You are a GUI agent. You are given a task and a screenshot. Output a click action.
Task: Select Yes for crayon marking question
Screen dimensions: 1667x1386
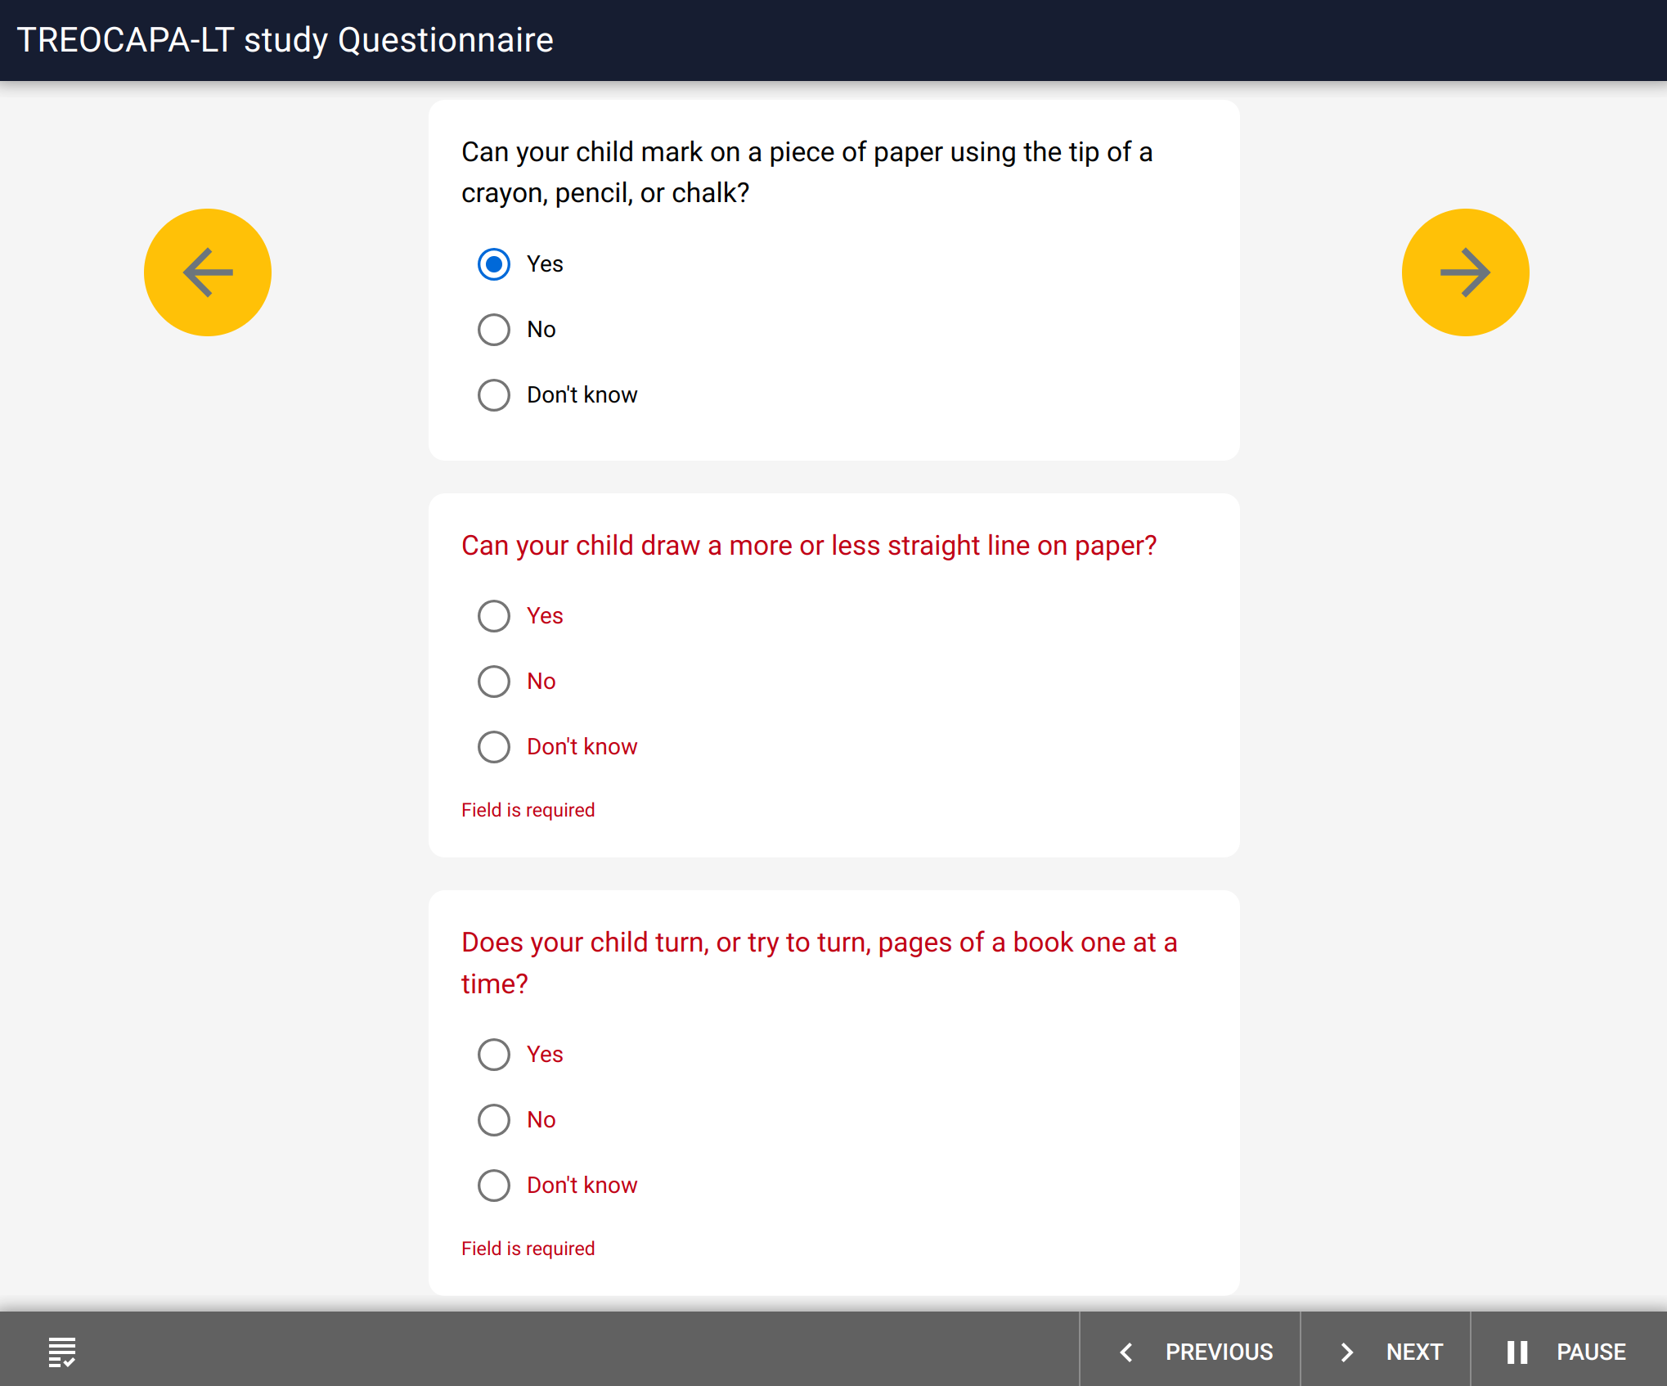[x=494, y=264]
